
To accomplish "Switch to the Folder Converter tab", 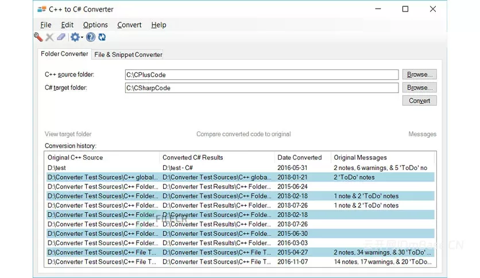I will (64, 54).
